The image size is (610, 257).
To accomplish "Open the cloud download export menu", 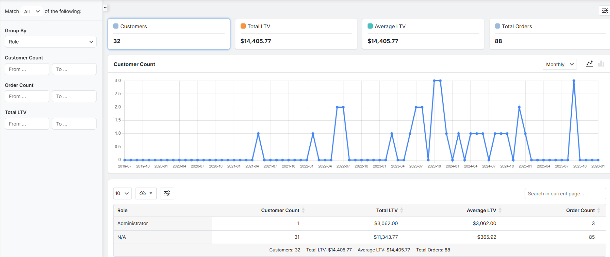I will pos(146,193).
